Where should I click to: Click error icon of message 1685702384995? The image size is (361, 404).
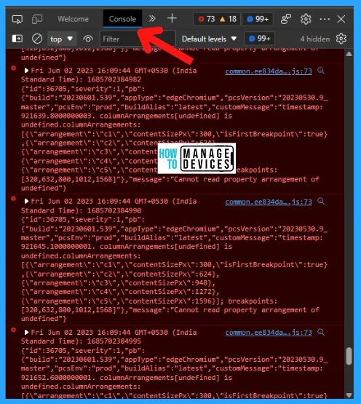pyautogui.click(x=13, y=330)
